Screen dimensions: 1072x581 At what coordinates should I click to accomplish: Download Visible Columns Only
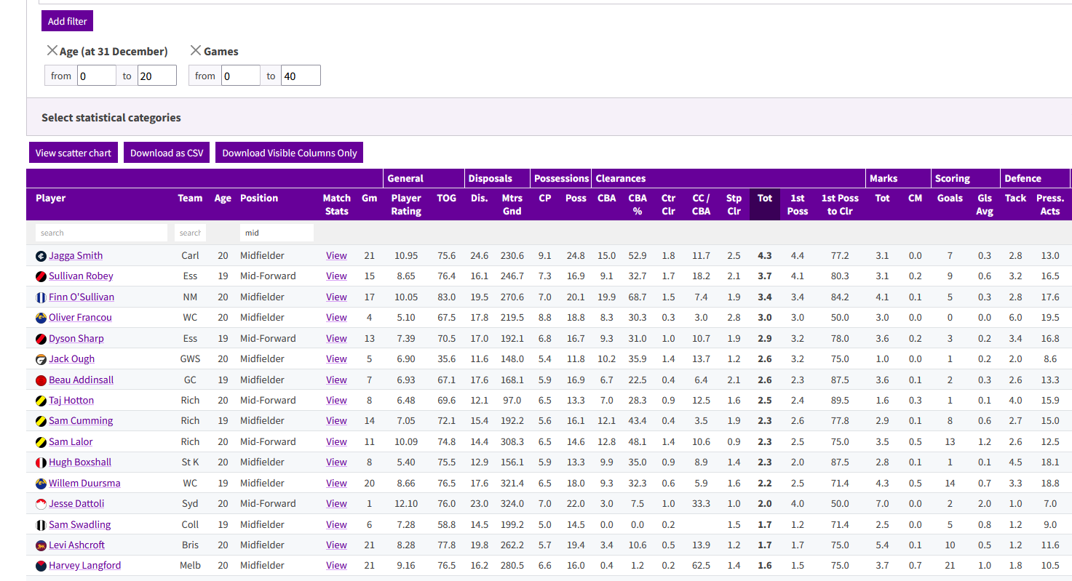click(290, 153)
